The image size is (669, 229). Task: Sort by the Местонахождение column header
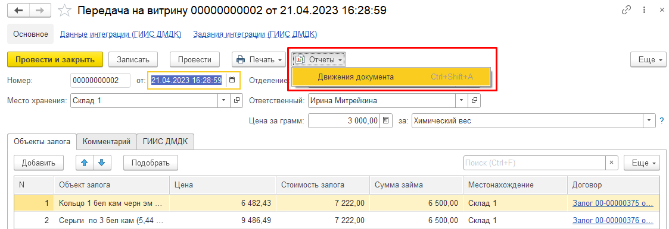point(515,185)
